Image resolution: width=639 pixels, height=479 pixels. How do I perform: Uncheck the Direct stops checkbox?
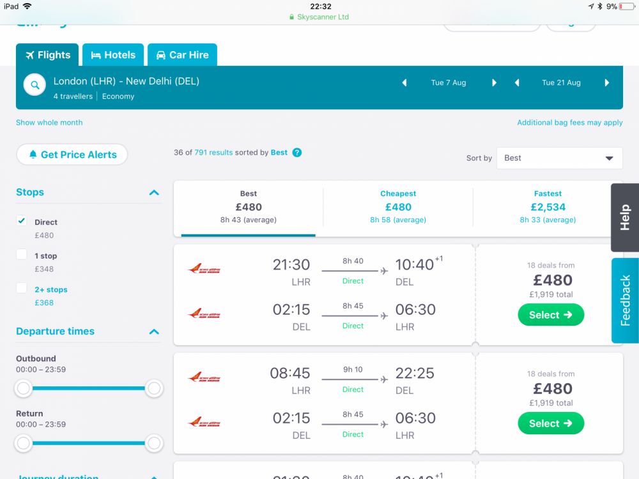[x=22, y=221]
